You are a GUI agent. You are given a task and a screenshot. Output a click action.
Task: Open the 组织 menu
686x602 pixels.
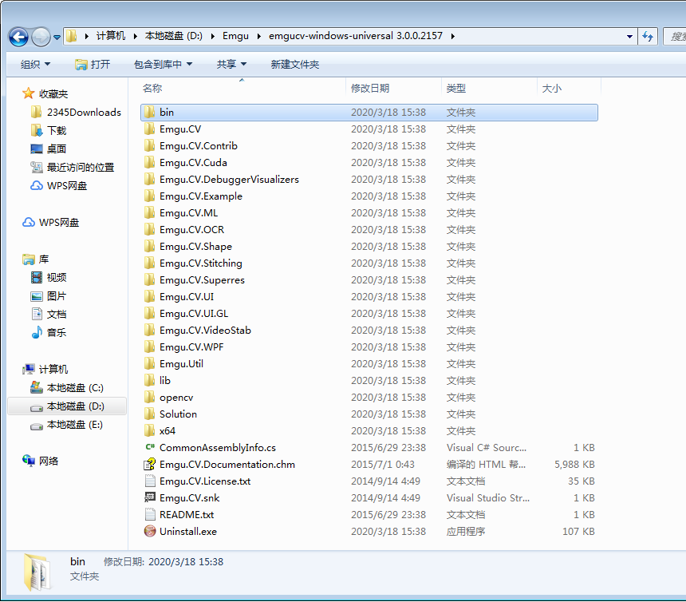click(x=35, y=65)
